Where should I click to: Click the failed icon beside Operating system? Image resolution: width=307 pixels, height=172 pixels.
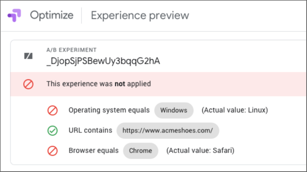52,110
